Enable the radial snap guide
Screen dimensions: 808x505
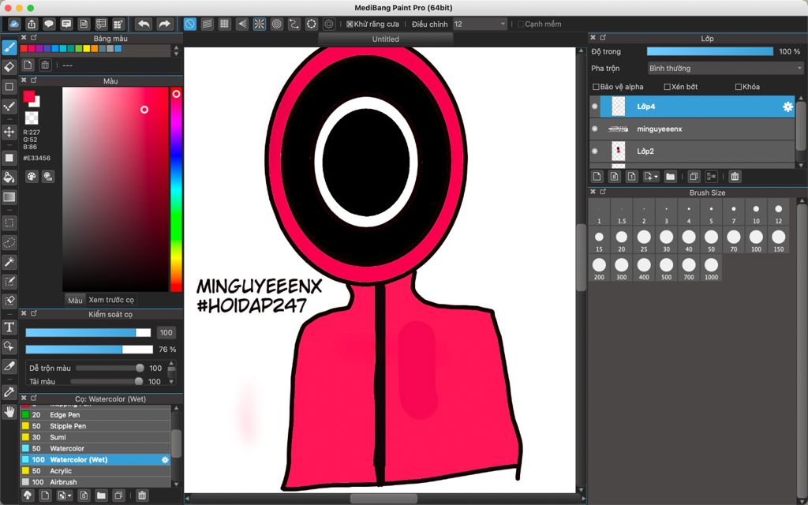259,24
